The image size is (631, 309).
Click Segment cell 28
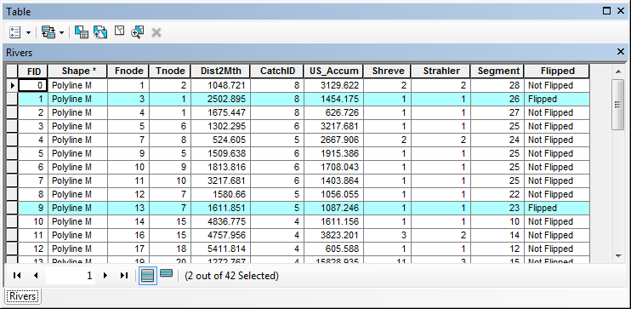[x=497, y=85]
